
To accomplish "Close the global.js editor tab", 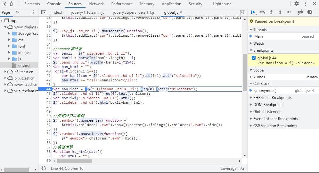I will (181, 12).
